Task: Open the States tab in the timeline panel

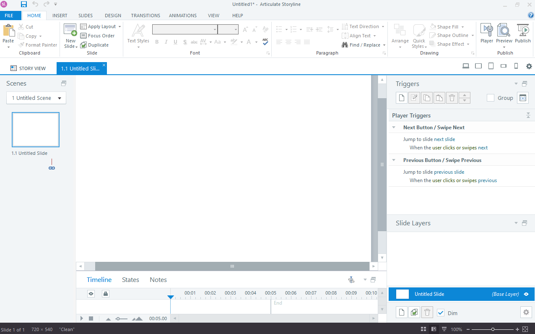Action: pyautogui.click(x=130, y=279)
